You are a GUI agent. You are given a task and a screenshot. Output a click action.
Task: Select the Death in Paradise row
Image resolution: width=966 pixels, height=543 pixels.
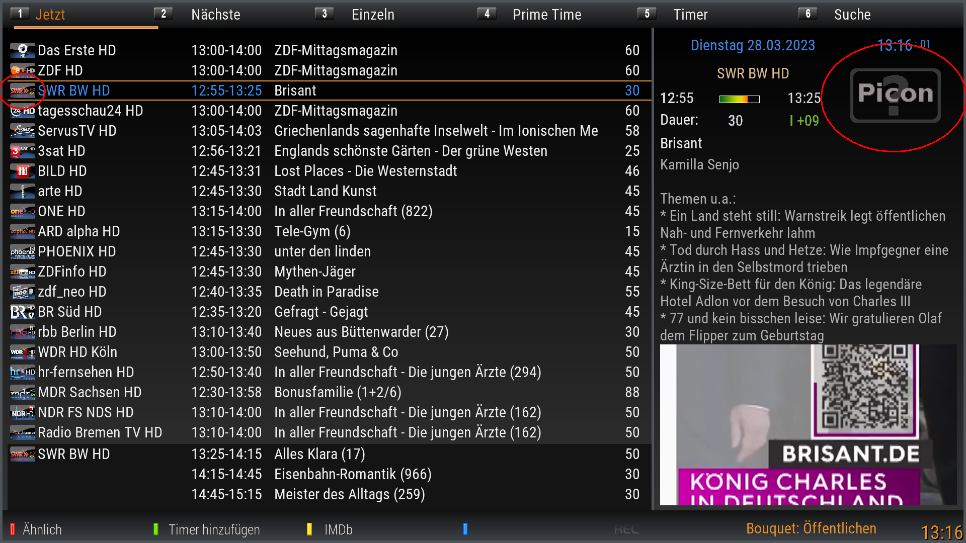tap(326, 292)
